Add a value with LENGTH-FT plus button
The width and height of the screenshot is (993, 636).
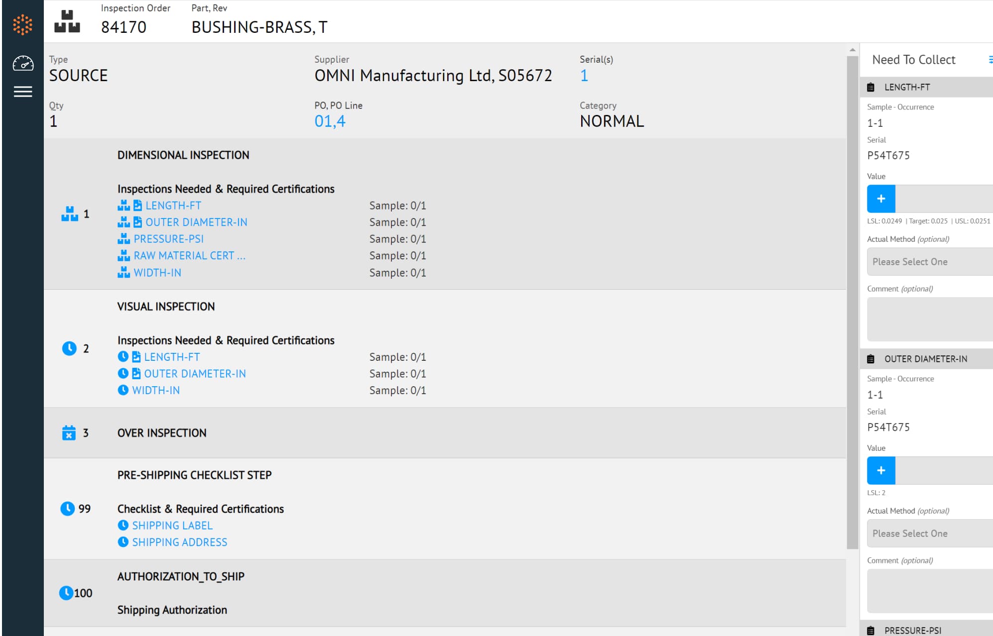click(x=881, y=199)
